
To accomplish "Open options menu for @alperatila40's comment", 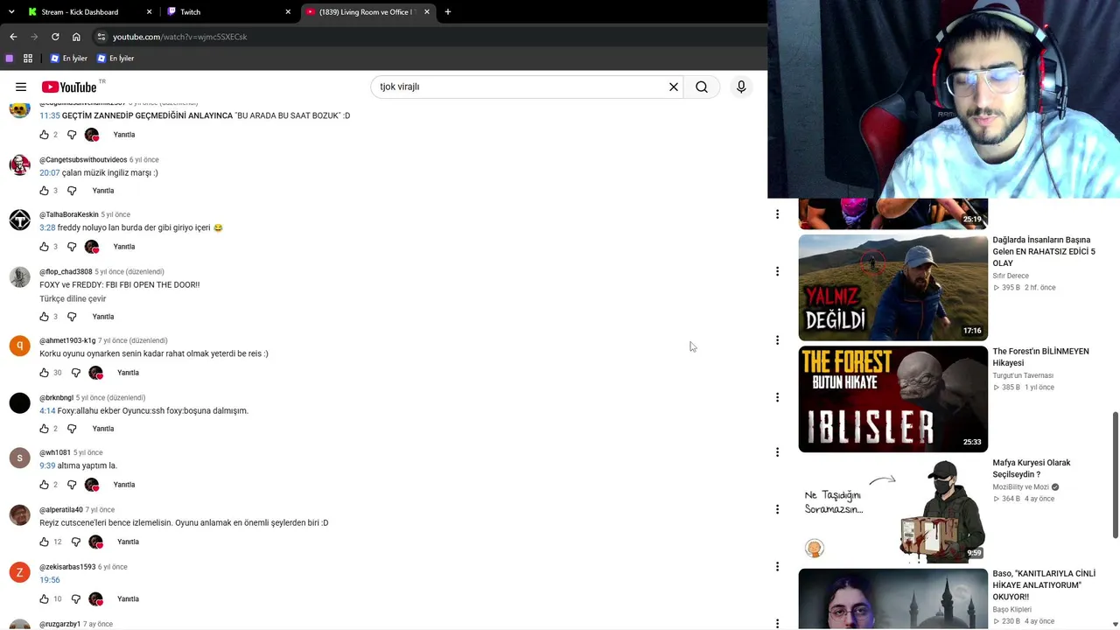I will tap(777, 509).
